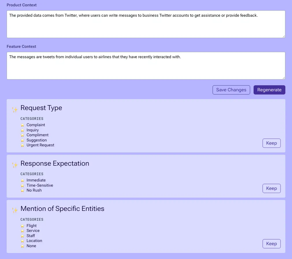The height and width of the screenshot is (259, 292).
Task: Keep the Request Type feature
Action: (x=271, y=143)
